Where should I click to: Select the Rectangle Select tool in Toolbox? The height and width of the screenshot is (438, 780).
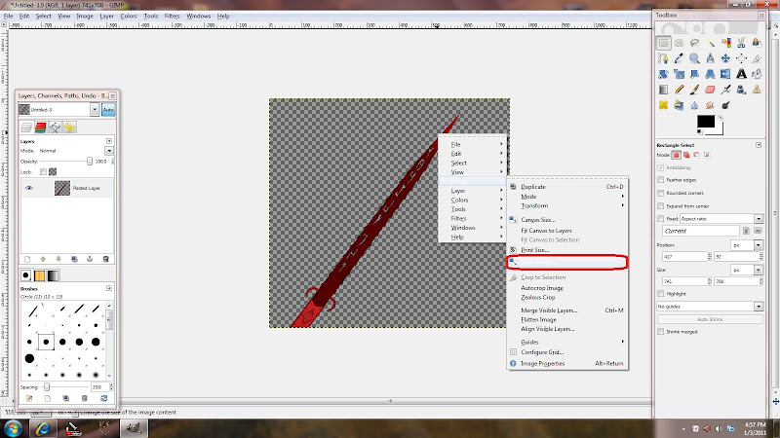[x=664, y=43]
